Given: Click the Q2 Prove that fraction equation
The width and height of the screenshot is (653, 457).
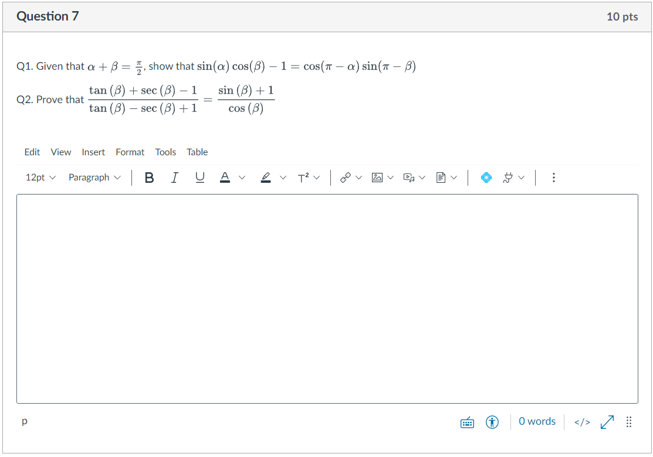Looking at the screenshot, I should point(146,100).
